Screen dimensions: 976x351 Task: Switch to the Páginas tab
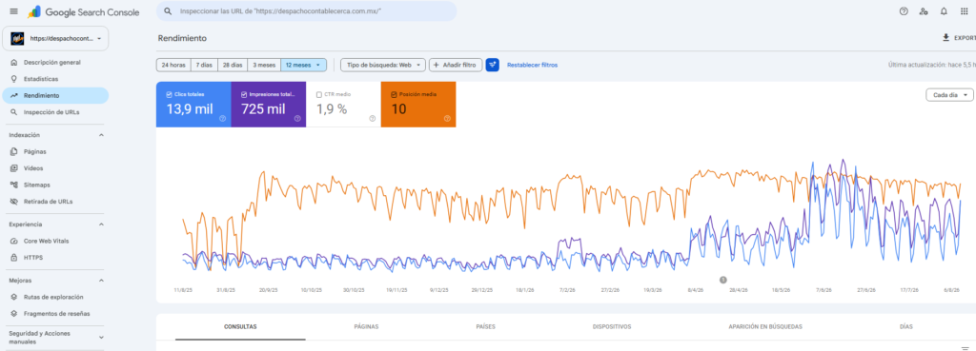[x=366, y=327]
